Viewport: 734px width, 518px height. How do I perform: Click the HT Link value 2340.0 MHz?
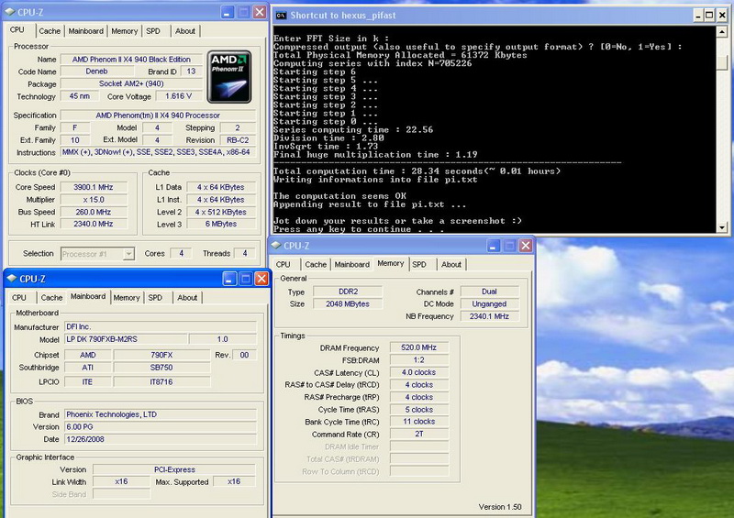point(94,224)
